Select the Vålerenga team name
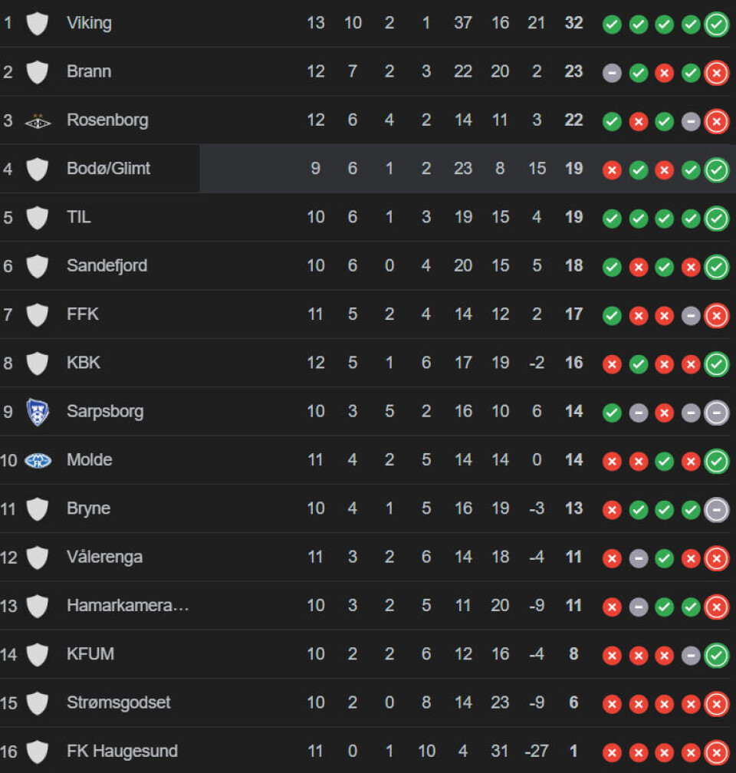The width and height of the screenshot is (736, 773). 104,557
